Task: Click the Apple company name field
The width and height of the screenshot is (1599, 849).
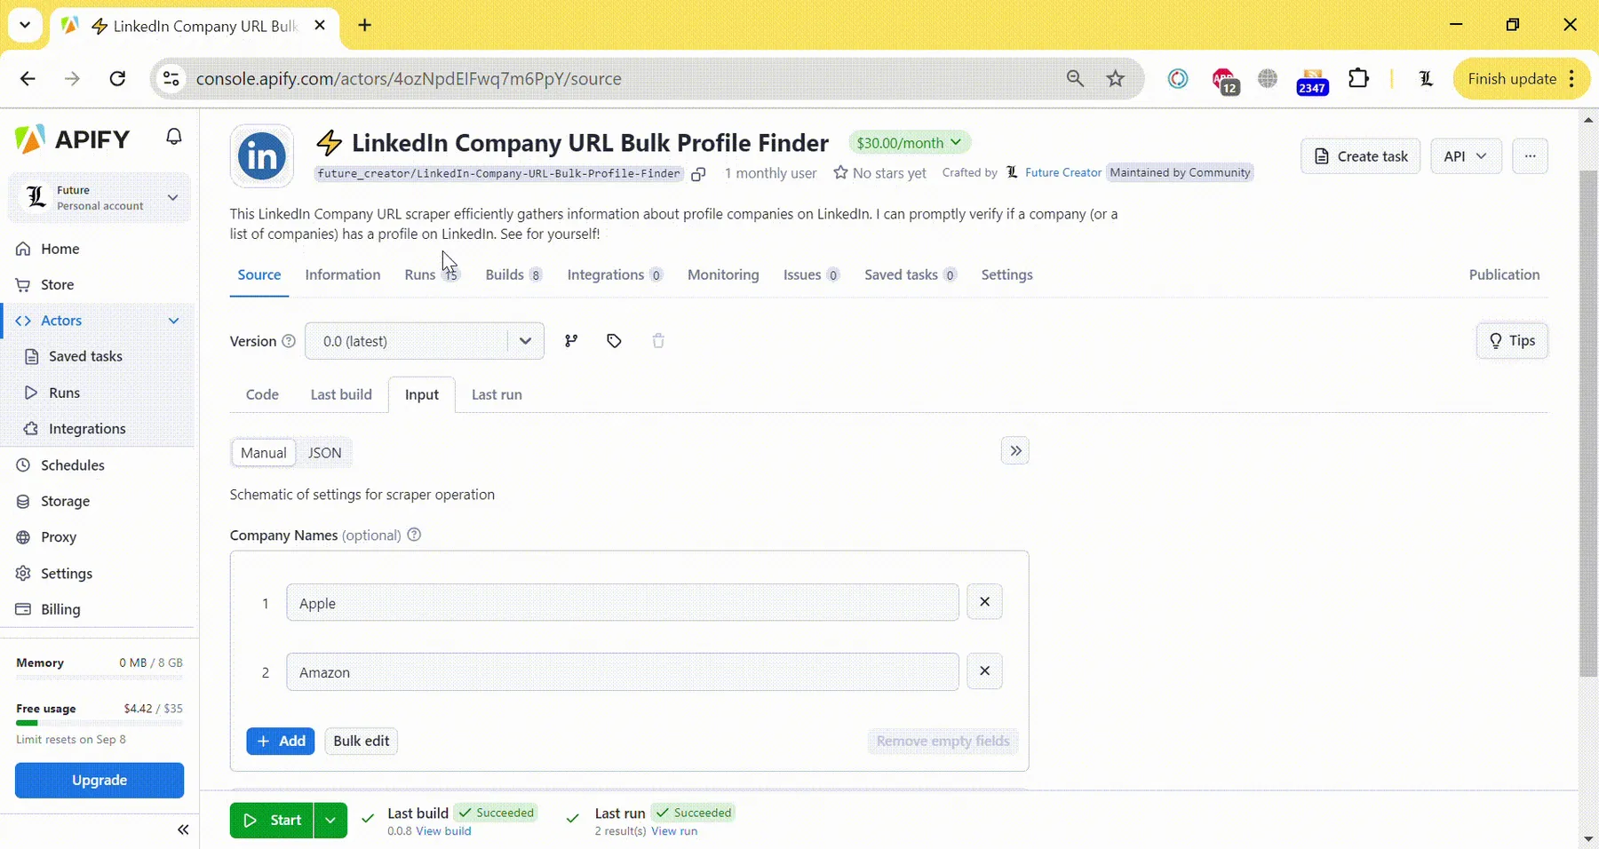Action: pos(623,603)
